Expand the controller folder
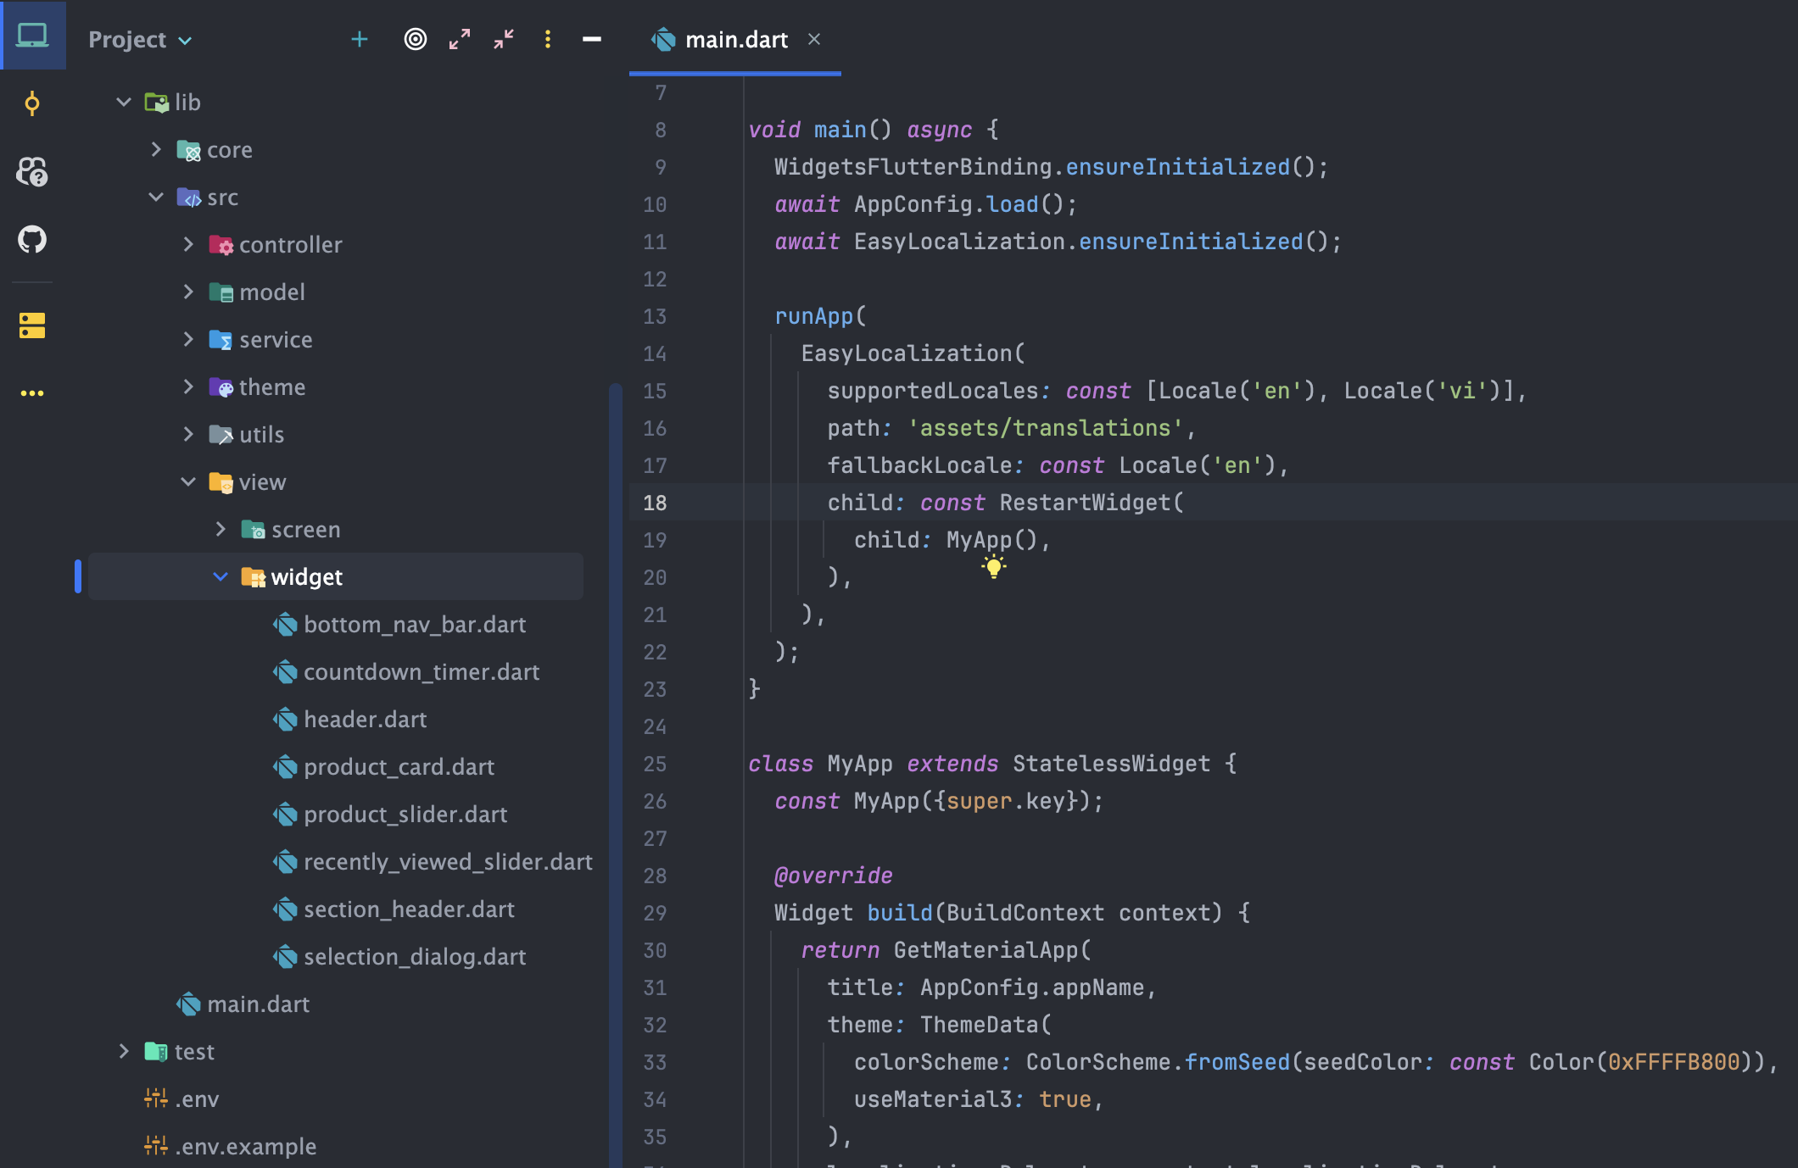Image resolution: width=1798 pixels, height=1168 pixels. click(x=188, y=244)
